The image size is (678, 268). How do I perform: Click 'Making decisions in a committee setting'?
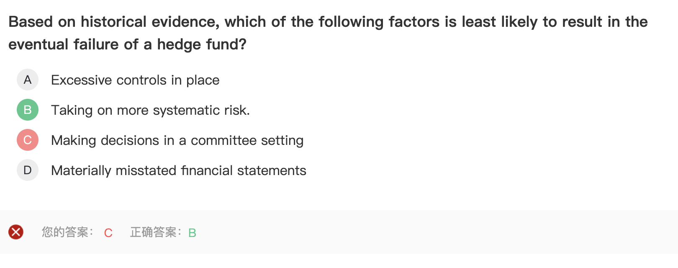tap(177, 140)
